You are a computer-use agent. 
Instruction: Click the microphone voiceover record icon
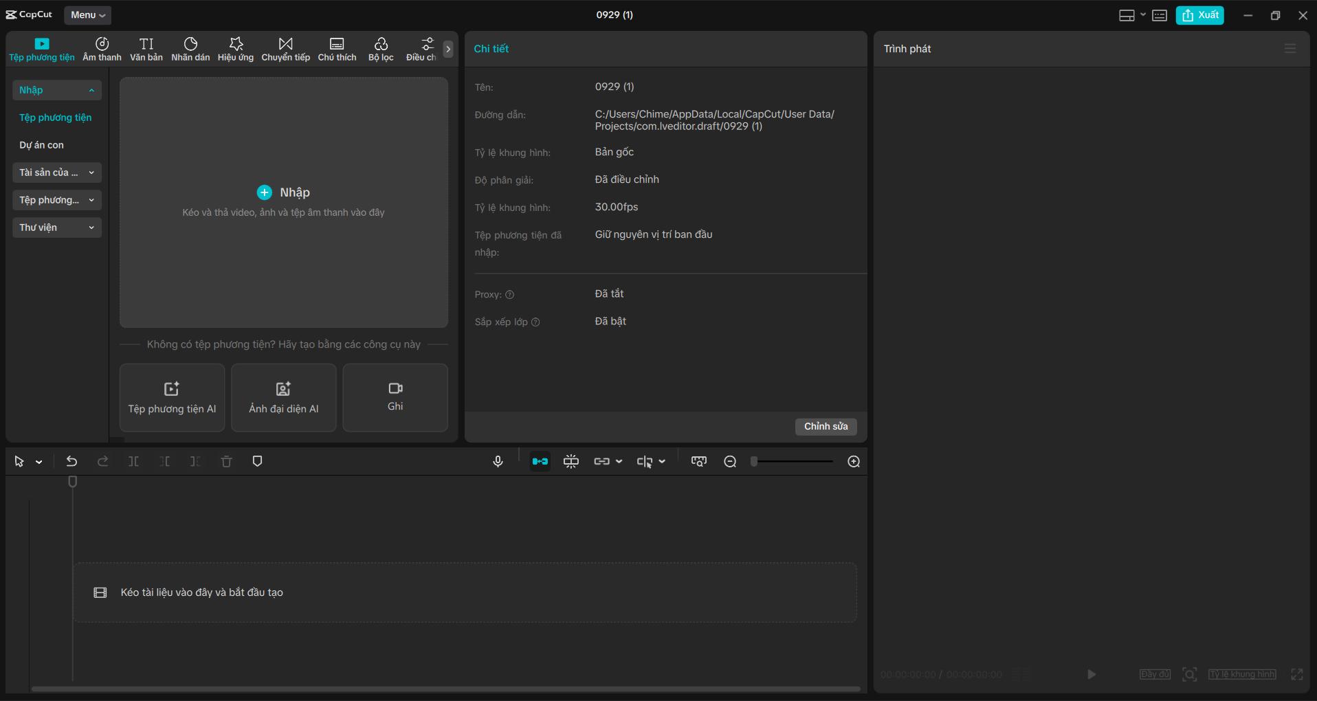point(498,462)
